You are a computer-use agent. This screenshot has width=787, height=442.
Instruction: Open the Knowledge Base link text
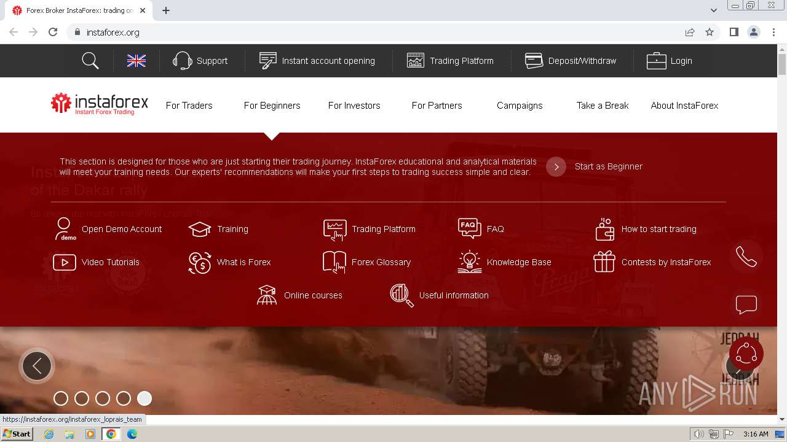pyautogui.click(x=519, y=262)
